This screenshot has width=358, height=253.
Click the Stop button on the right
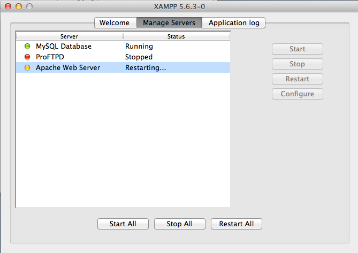point(297,64)
